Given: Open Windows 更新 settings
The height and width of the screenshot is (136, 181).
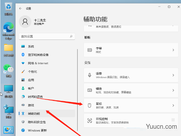Looking at the screenshot, I should click(x=47, y=130).
